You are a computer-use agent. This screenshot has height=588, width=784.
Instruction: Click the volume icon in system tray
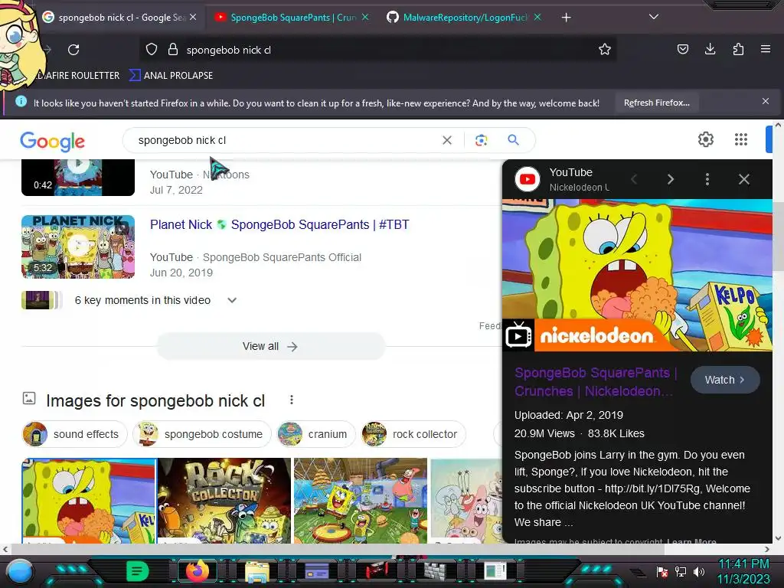pos(700,571)
